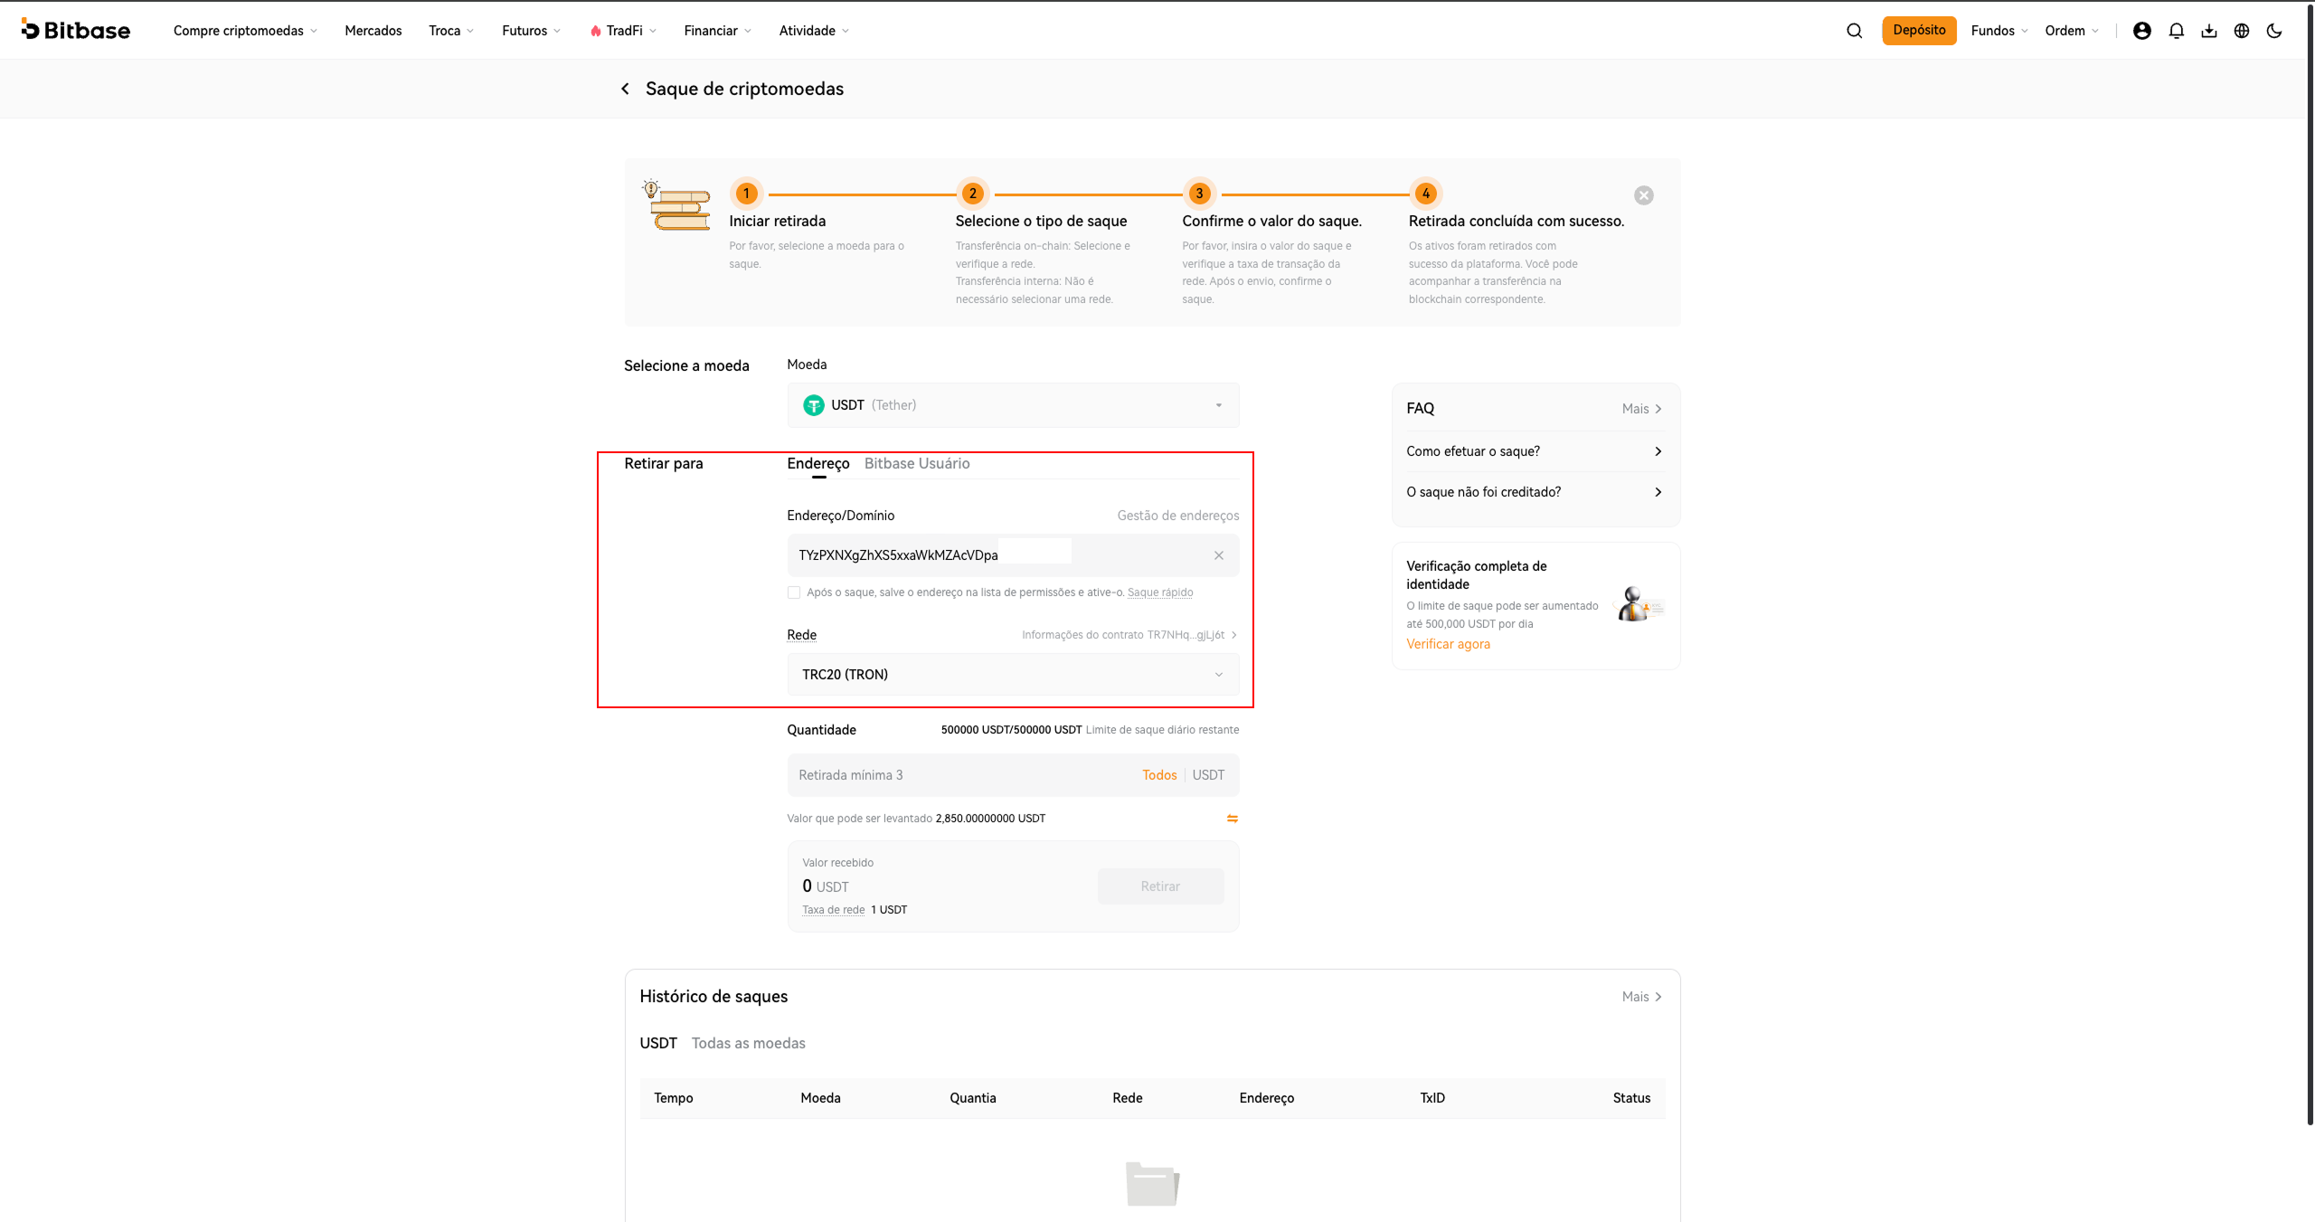Viewport: 2315px width, 1222px height.
Task: Click the Tempo column header
Action: click(x=673, y=1098)
